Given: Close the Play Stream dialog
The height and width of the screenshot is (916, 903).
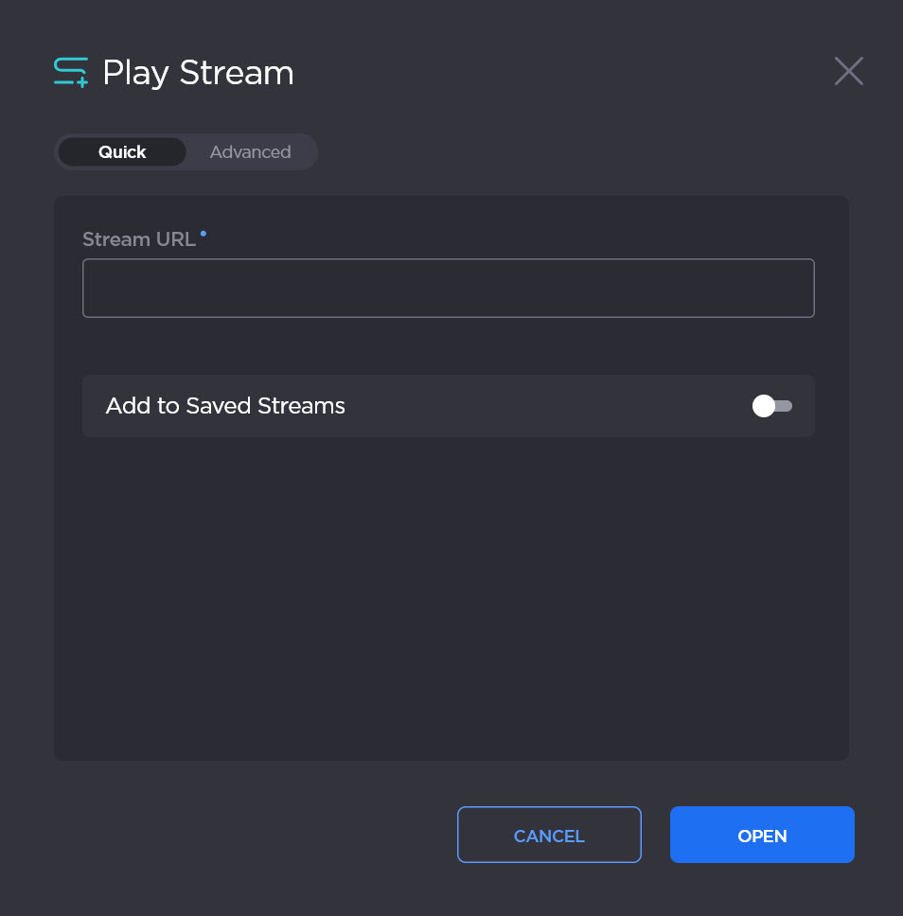Looking at the screenshot, I should (848, 72).
